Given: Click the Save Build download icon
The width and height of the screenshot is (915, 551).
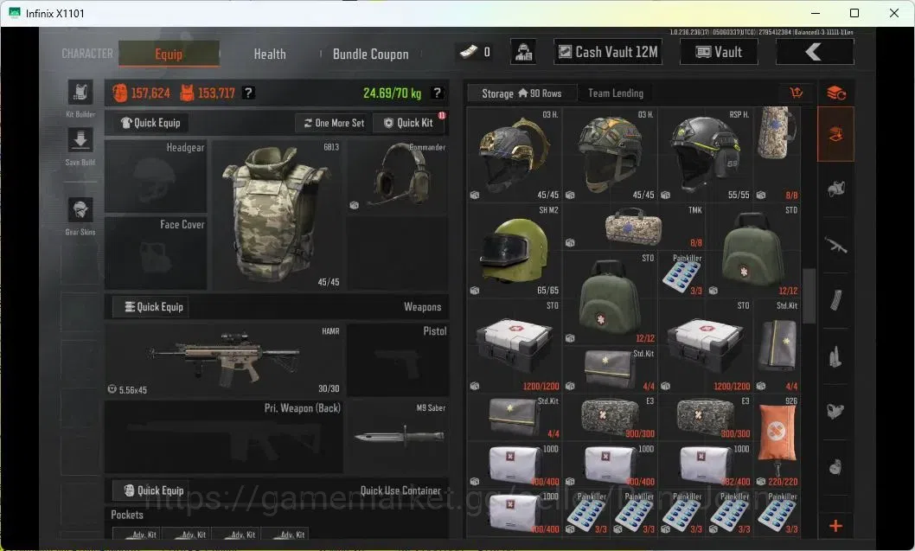Looking at the screenshot, I should (x=80, y=141).
